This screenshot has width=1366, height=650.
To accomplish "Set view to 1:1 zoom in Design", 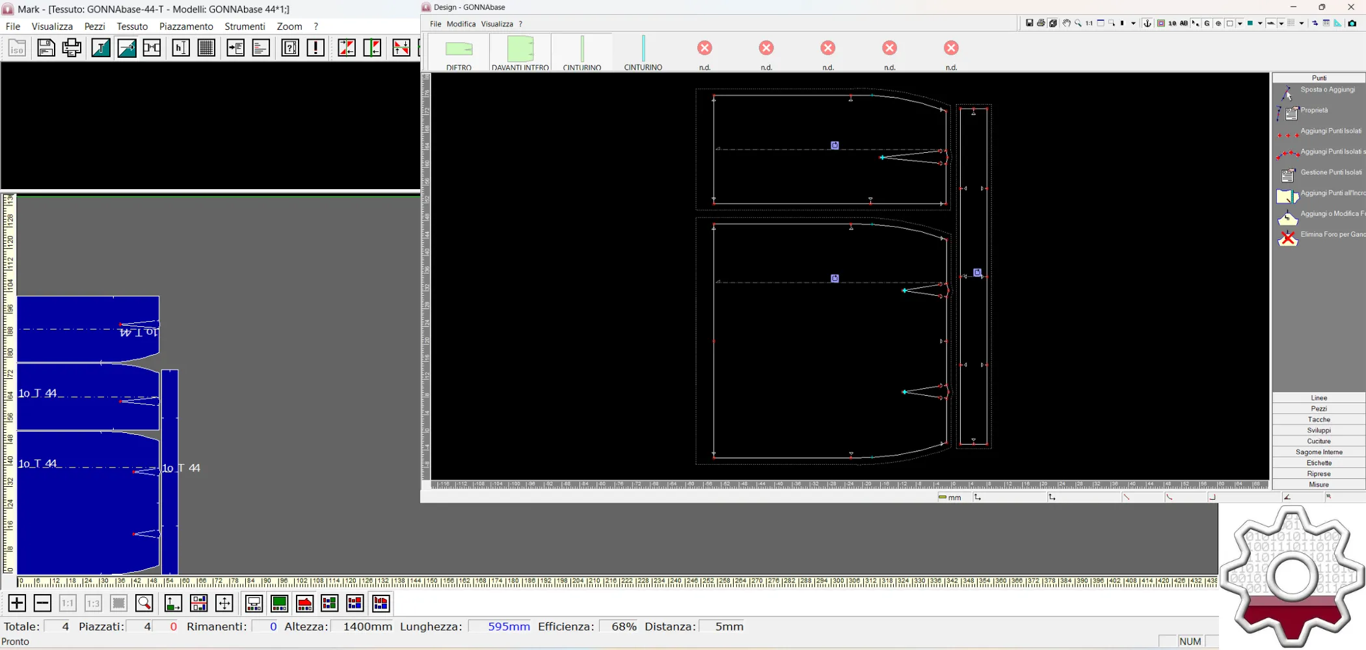I will click(x=1088, y=23).
